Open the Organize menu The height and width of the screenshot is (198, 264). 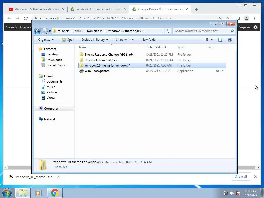46,40
